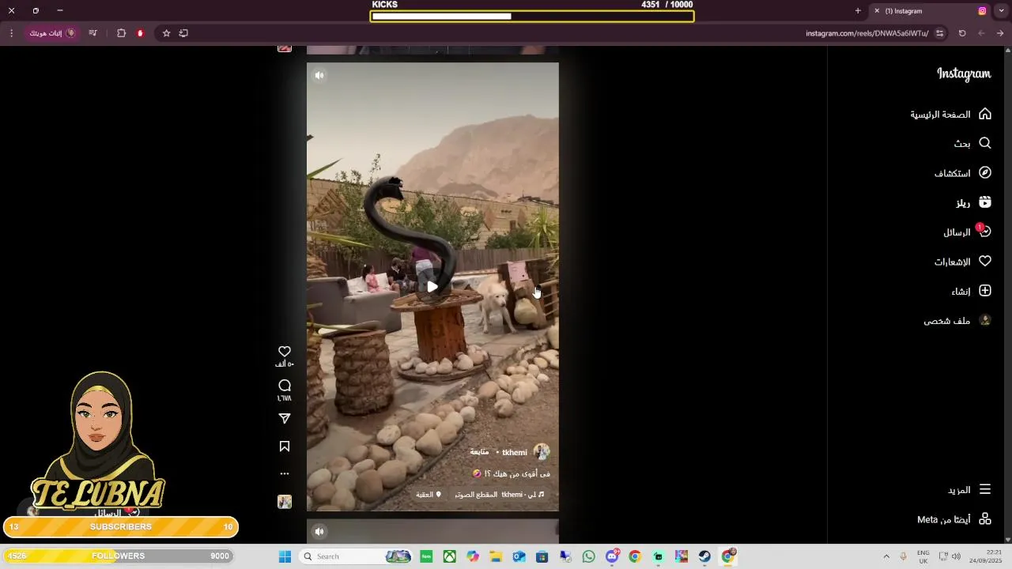
Task: Open a new browser tab
Action: point(858,11)
